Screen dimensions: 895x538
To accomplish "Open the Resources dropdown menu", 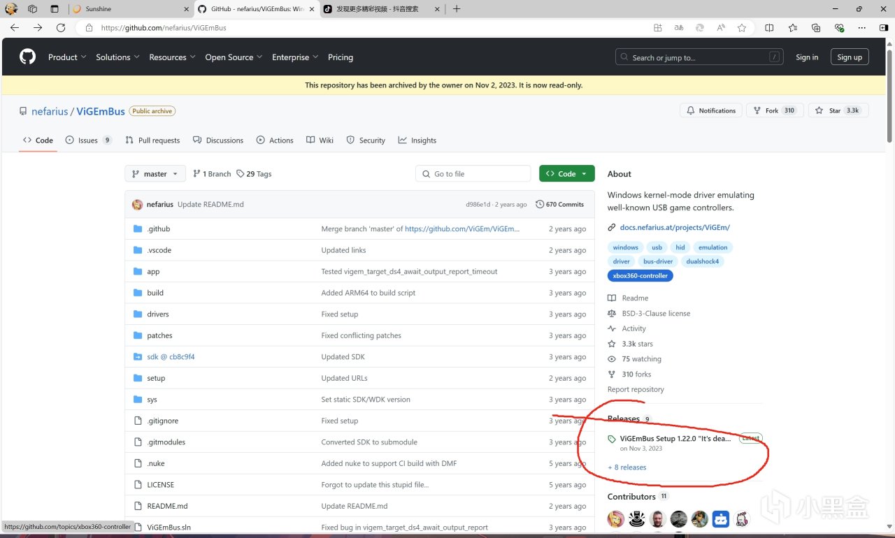I will [x=172, y=57].
